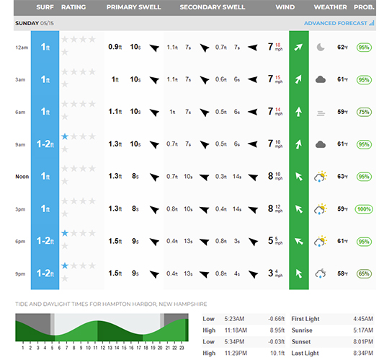
Task: Select the Secondary Swell column header
Action: pos(213,7)
